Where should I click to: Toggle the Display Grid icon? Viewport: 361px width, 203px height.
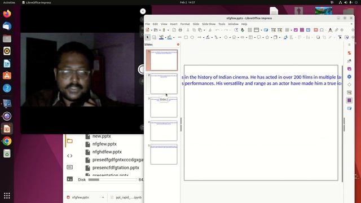(x=250, y=30)
